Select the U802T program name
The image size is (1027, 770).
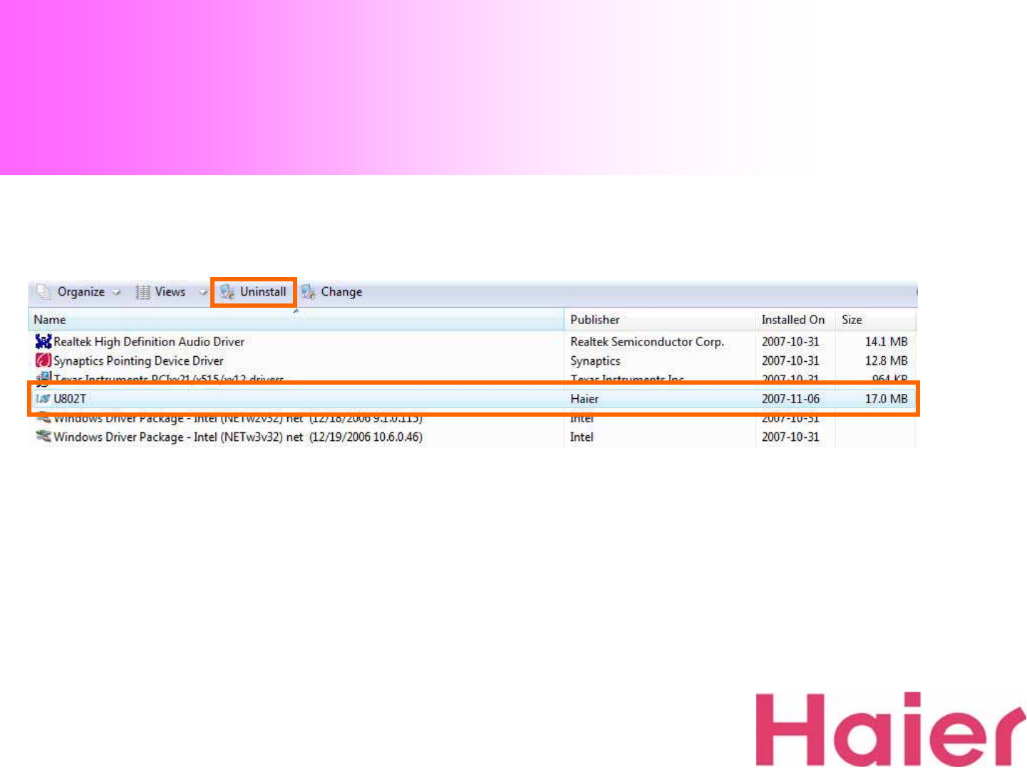[x=70, y=399]
